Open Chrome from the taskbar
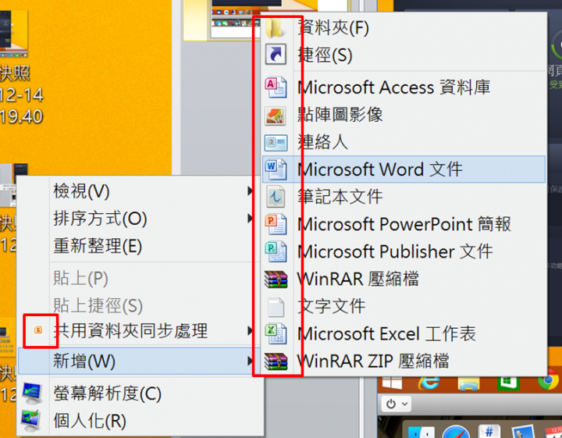 [x=549, y=382]
